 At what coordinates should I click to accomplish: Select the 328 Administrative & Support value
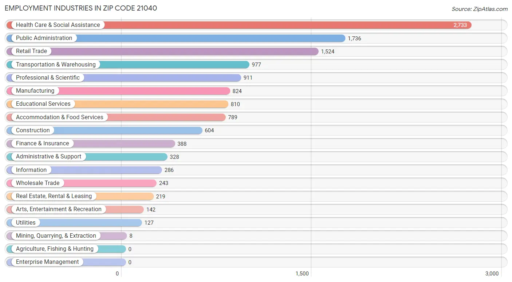point(174,157)
